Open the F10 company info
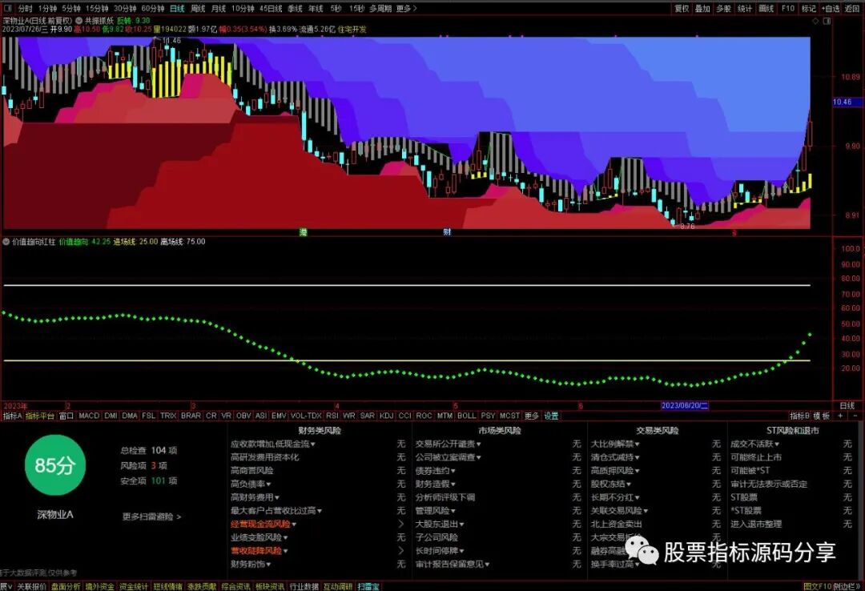 (788, 8)
